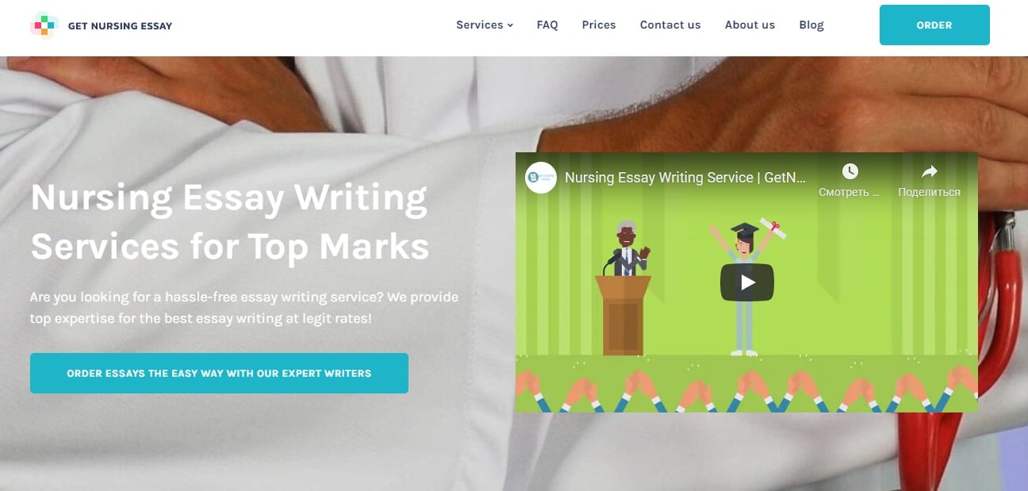
Task: Click the ORDER button in header
Action: pos(934,25)
